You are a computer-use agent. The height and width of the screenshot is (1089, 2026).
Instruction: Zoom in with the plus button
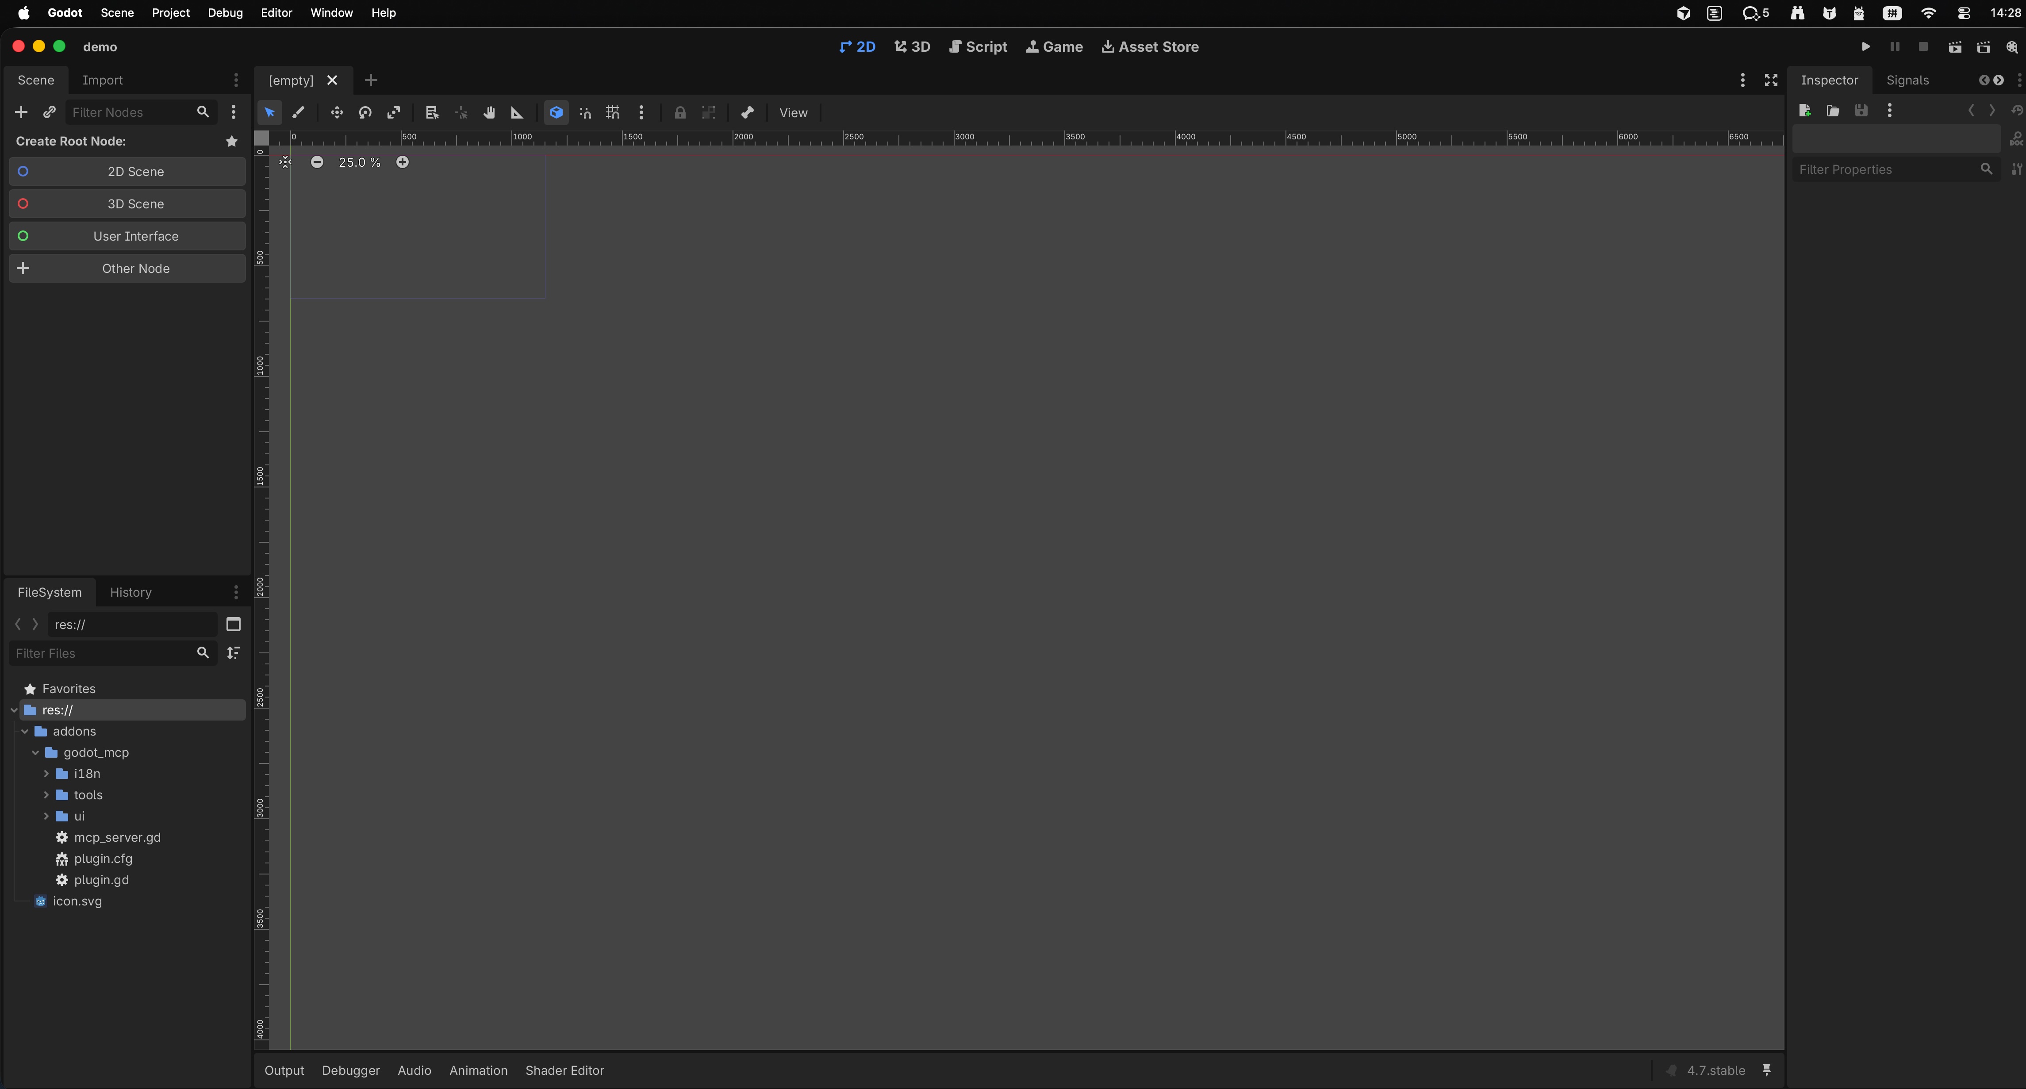click(403, 162)
